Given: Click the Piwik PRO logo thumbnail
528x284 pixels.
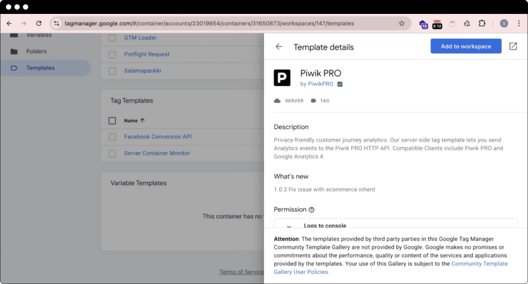Looking at the screenshot, I should [282, 78].
